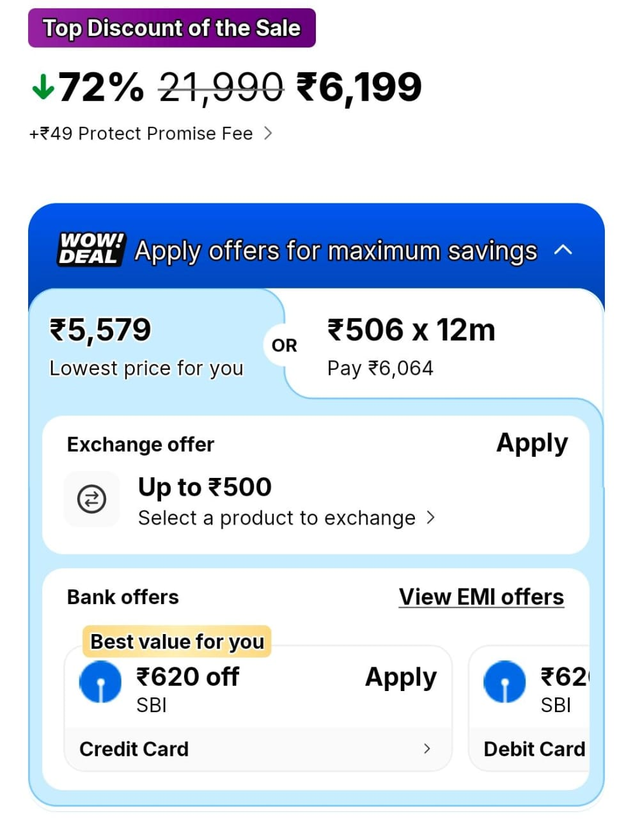633x819 pixels.
Task: Apply the Exchange offer
Action: point(532,443)
